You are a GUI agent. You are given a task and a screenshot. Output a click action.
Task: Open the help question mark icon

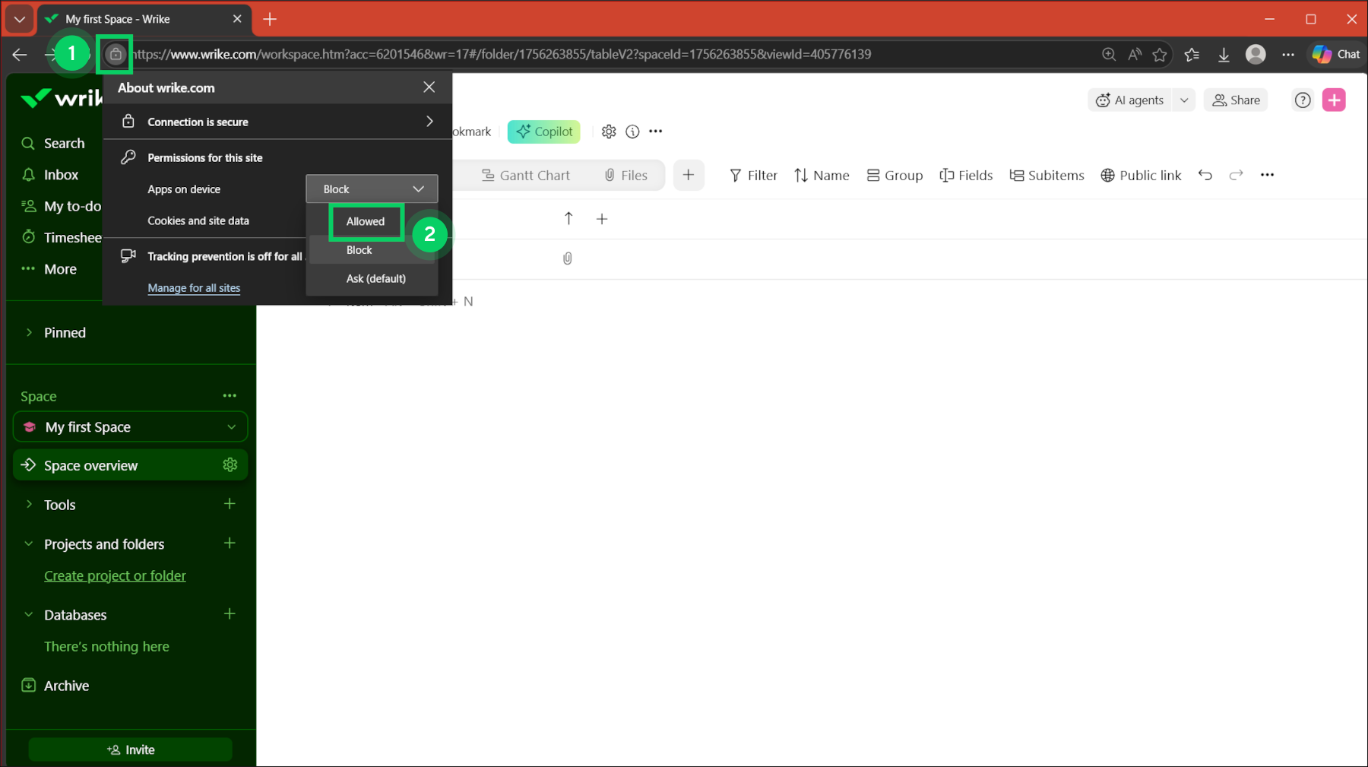pos(1303,100)
